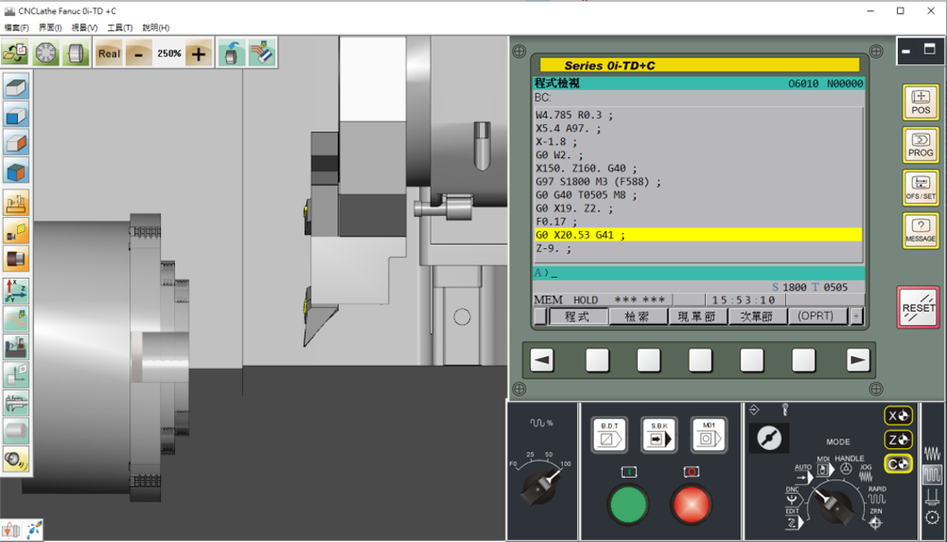The width and height of the screenshot is (947, 542).
Task: Switch to highlighted rapid wave panel icon
Action: point(932,474)
